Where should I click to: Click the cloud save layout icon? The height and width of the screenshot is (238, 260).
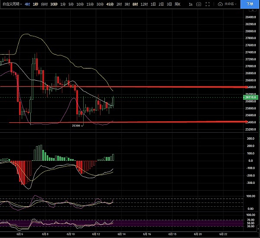click(x=220, y=4)
